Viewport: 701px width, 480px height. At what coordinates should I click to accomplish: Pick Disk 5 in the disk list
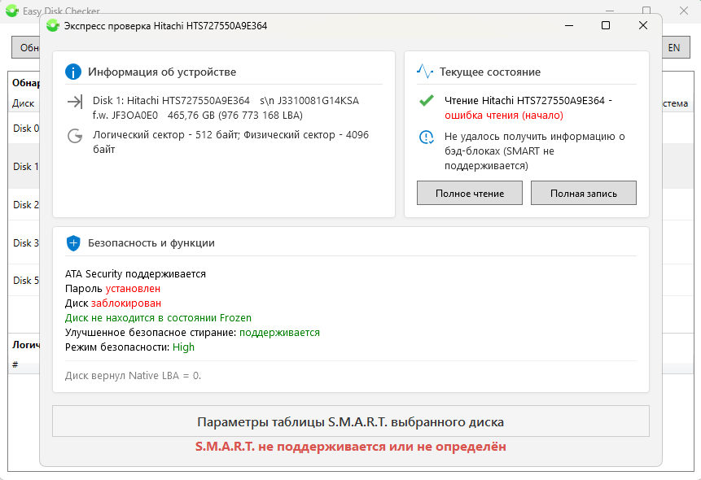click(23, 281)
